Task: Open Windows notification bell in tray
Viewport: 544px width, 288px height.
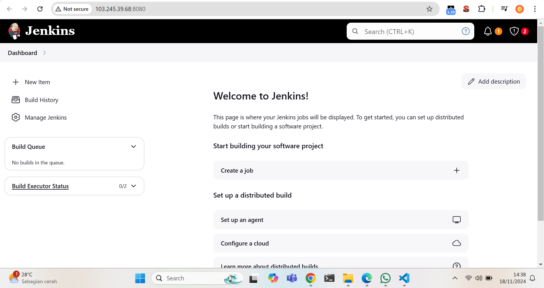Action: (533, 278)
